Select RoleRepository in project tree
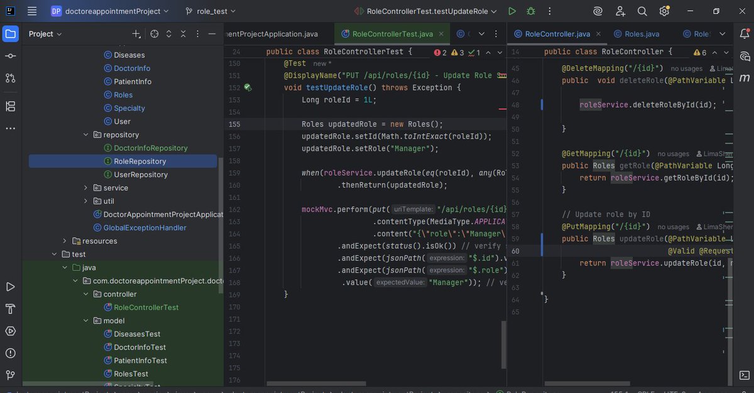 (123, 161)
